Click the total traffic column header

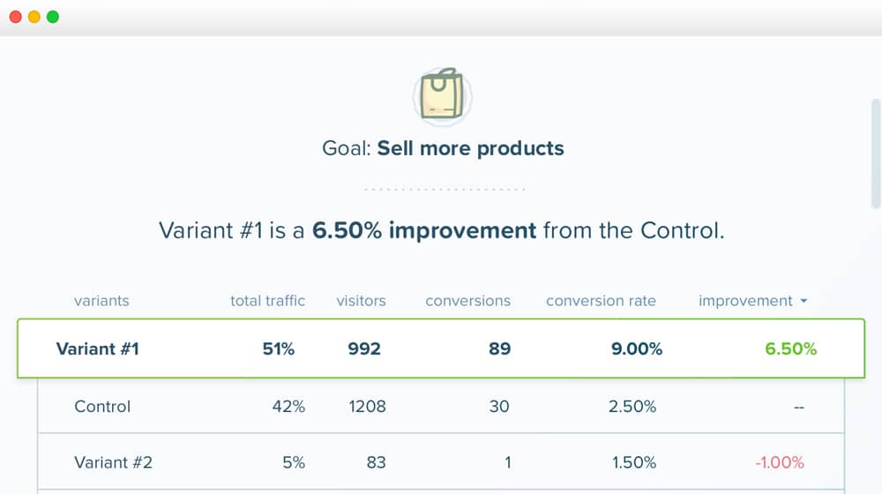(x=268, y=301)
